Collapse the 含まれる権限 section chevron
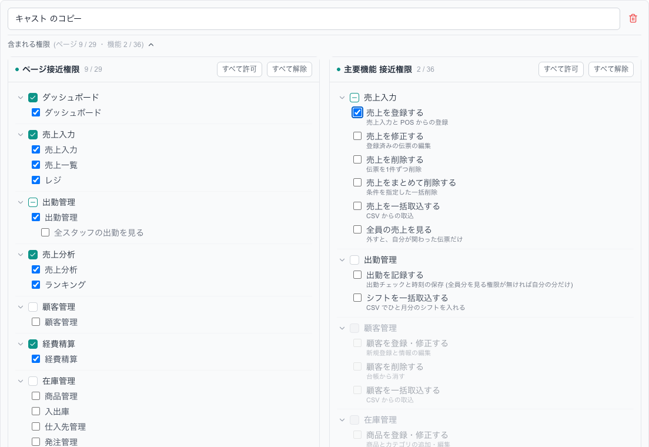The width and height of the screenshot is (649, 447). (151, 45)
